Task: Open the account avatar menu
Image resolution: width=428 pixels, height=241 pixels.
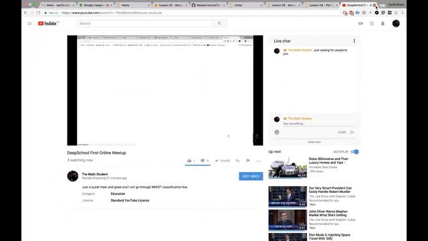Action: coord(396,23)
